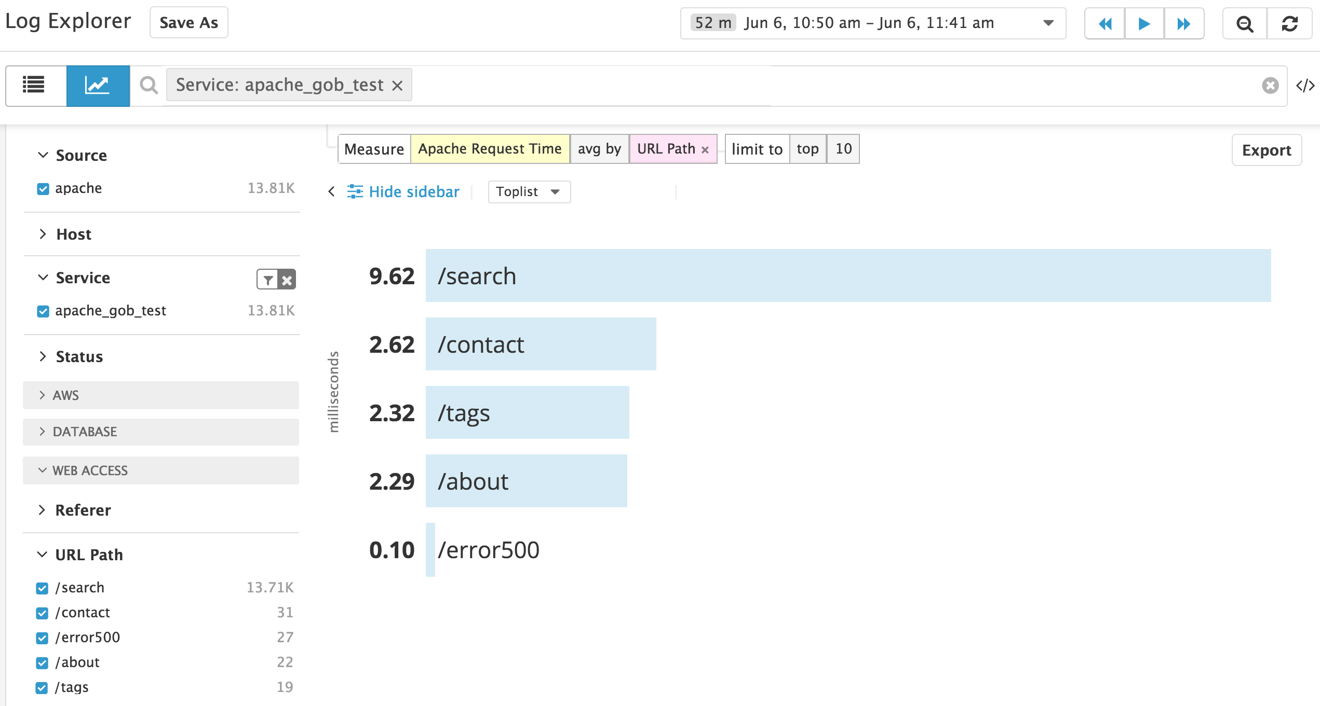1320x706 pixels.
Task: Select the Apache Request Time measure
Action: [490, 149]
